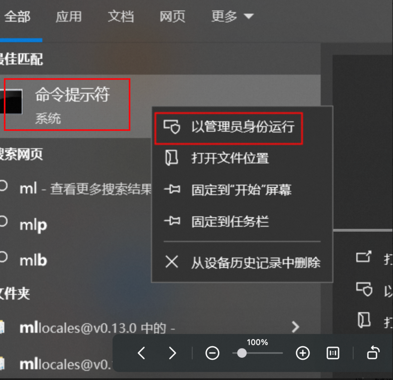Adjust the 100% zoom slider handle
Screen dimensions: 393x380
[242, 353]
